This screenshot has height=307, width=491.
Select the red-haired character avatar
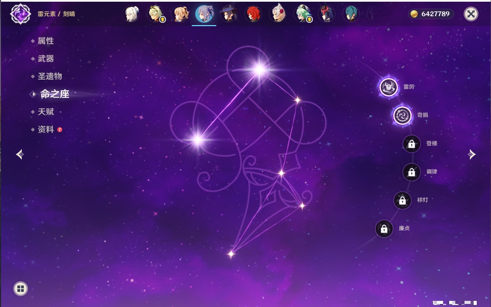coord(253,14)
